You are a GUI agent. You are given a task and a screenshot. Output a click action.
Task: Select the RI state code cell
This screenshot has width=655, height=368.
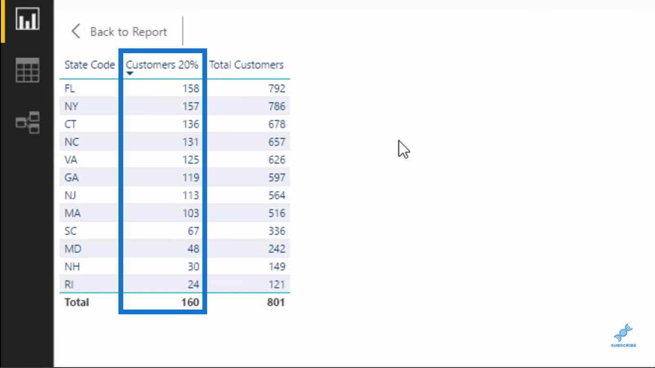[x=69, y=284]
